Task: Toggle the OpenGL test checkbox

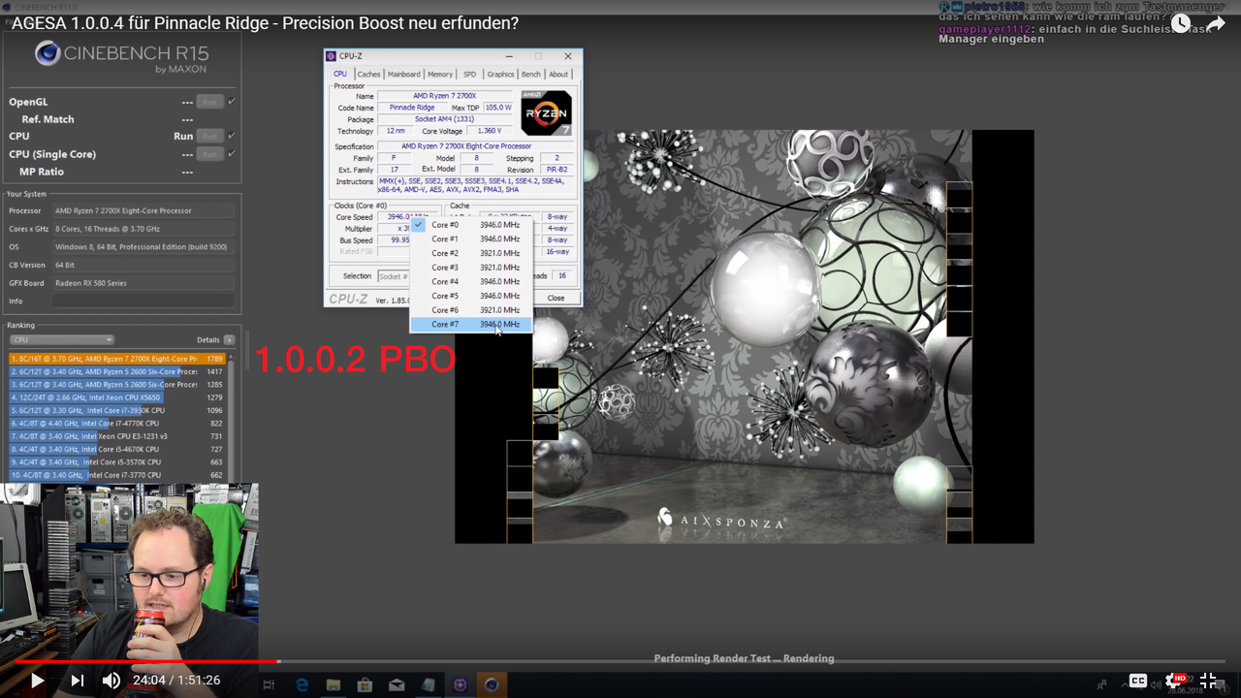Action: click(x=232, y=102)
